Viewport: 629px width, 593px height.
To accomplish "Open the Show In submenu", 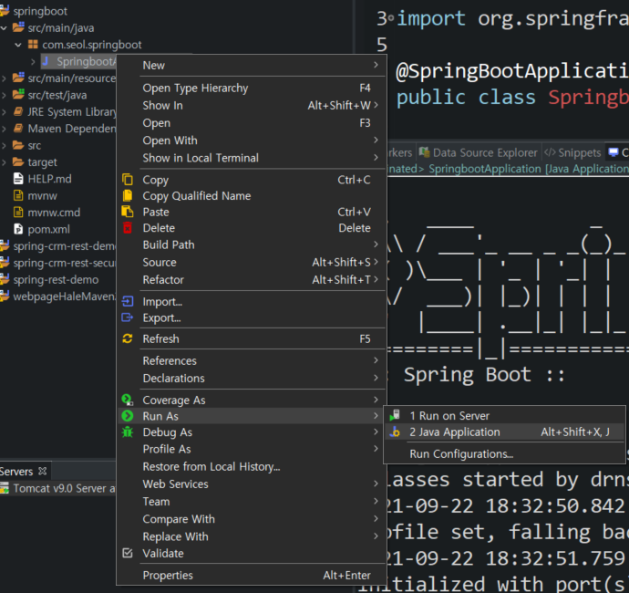I will [x=251, y=105].
